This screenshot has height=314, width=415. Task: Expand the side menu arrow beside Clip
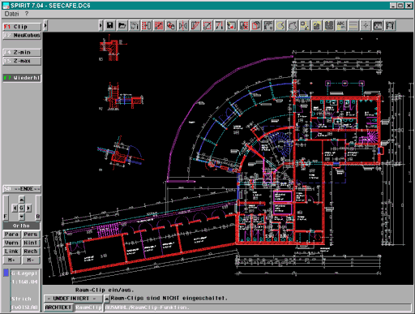click(45, 25)
